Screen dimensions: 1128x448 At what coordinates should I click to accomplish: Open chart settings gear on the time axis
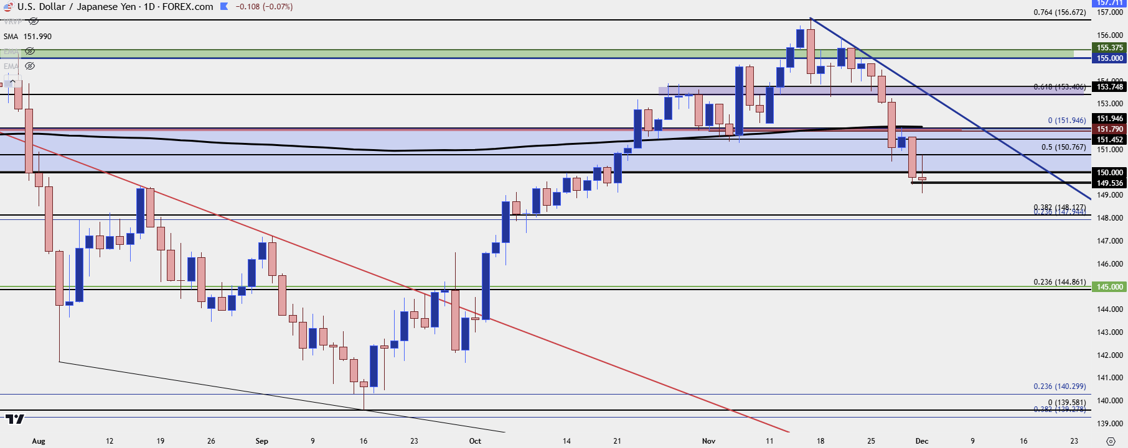[x=1111, y=441]
